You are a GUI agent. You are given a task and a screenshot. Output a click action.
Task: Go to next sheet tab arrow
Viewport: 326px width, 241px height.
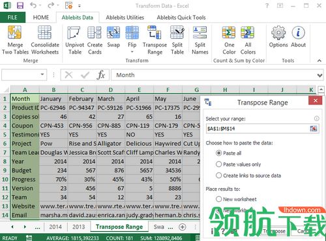point(25,227)
